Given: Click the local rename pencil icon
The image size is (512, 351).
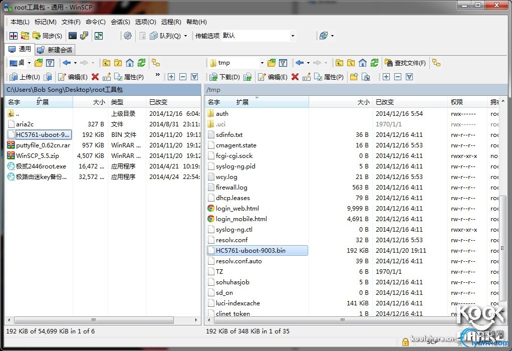Looking at the screenshot, I should tap(106, 77).
